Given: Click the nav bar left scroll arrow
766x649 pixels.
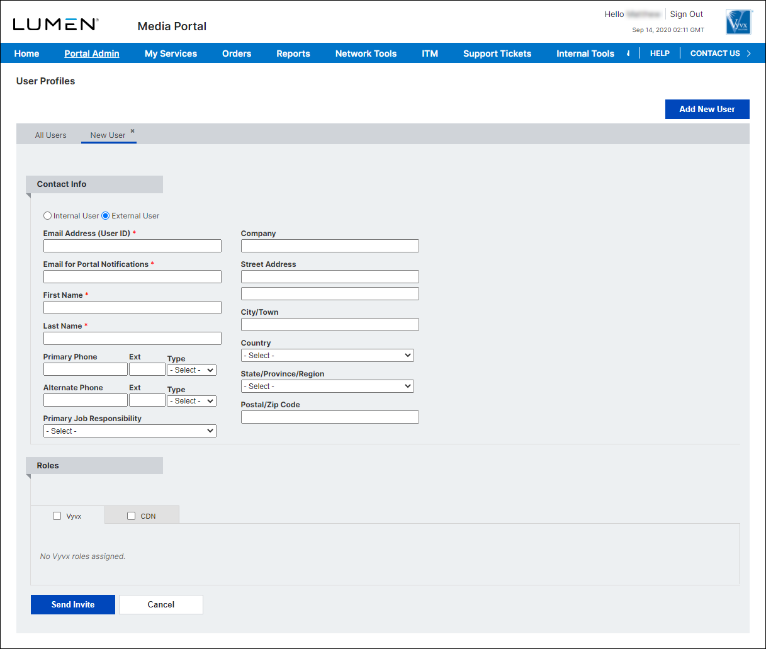Looking at the screenshot, I should coord(628,54).
